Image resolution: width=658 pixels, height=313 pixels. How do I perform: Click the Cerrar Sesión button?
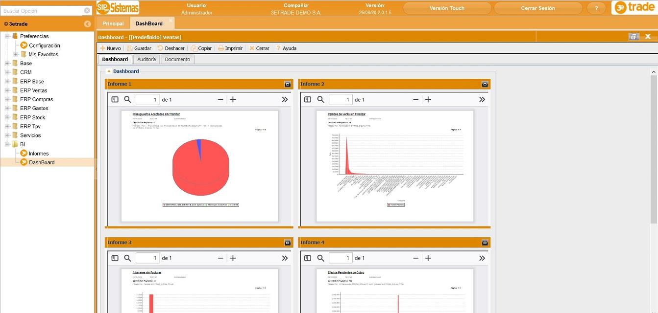click(x=537, y=8)
